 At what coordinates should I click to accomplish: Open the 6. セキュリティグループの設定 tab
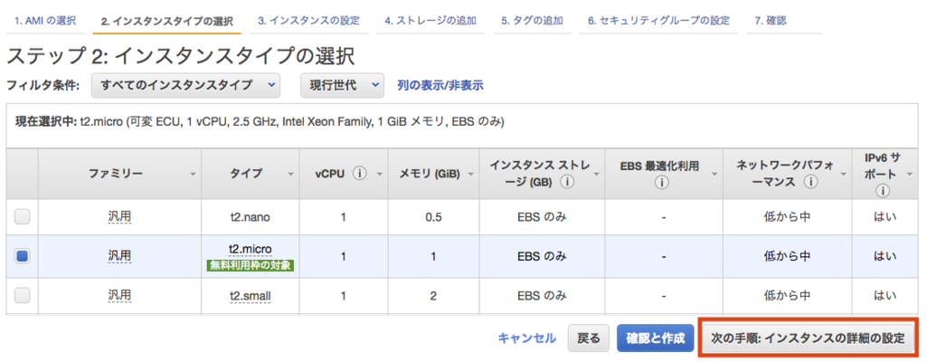659,19
